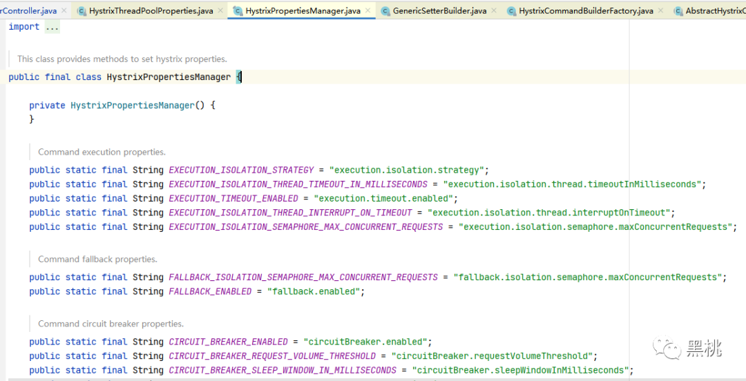Click EXECUTION_ISOLATION_THREAD_INTERRUPT_ON_TIMEOUT constant
This screenshot has height=381, width=746.
(x=290, y=213)
